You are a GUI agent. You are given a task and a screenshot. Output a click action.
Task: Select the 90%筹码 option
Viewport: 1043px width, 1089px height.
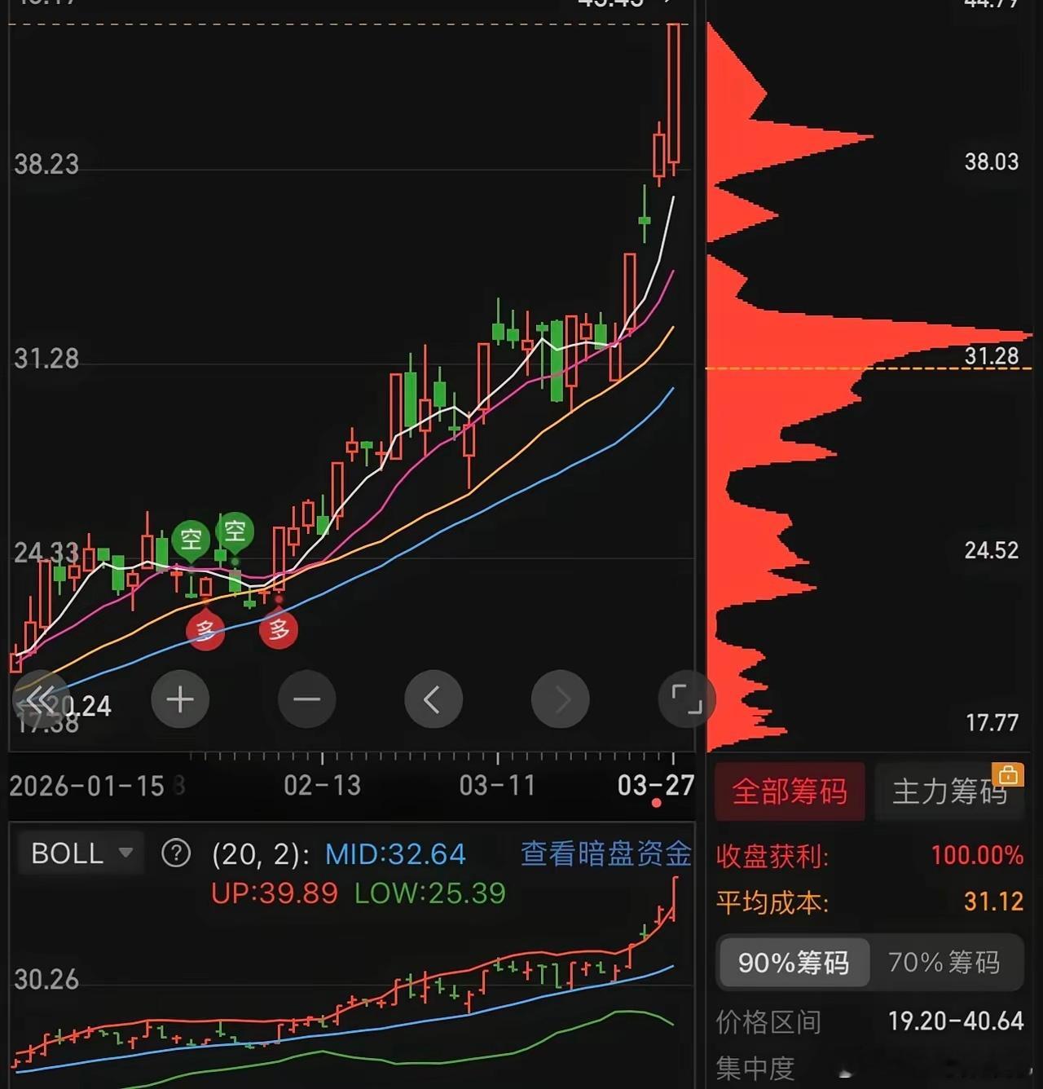tap(794, 963)
